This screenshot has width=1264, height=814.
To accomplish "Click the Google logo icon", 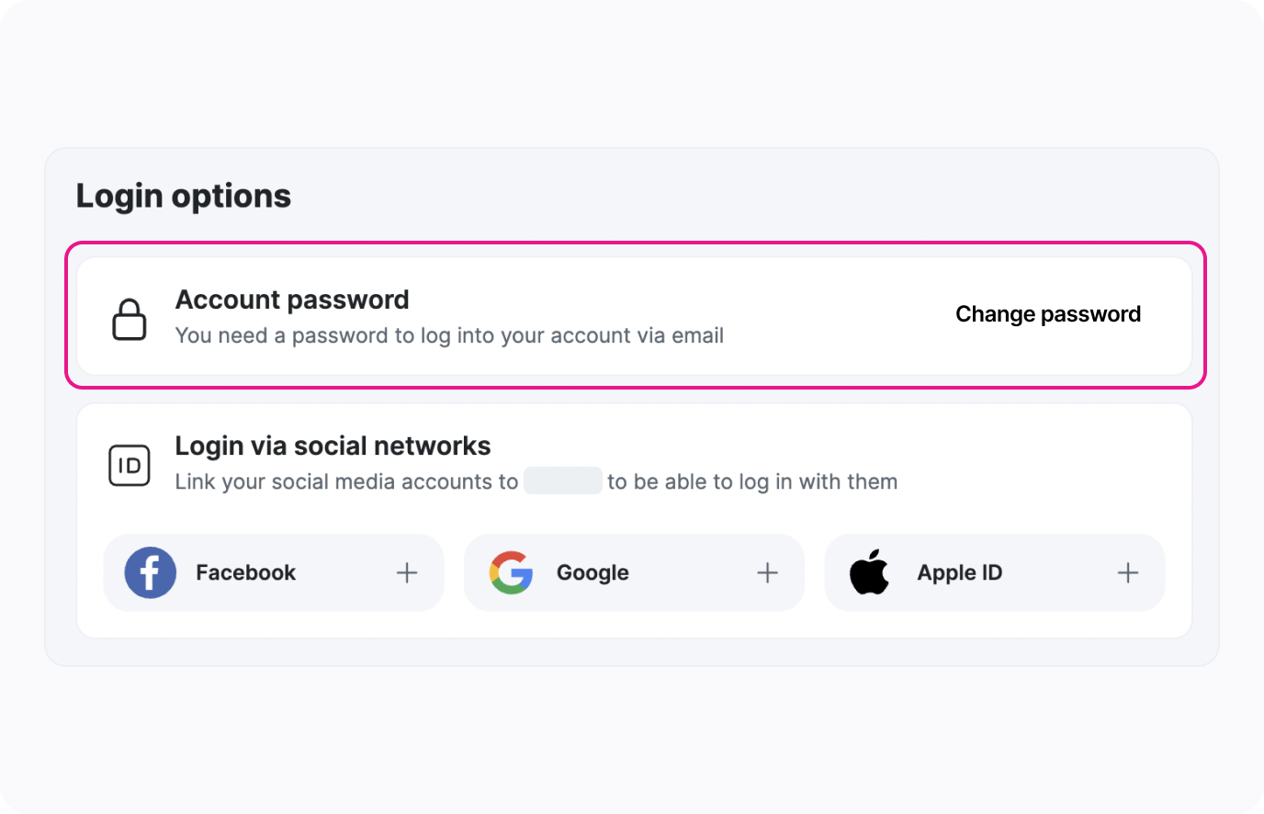I will click(x=511, y=572).
